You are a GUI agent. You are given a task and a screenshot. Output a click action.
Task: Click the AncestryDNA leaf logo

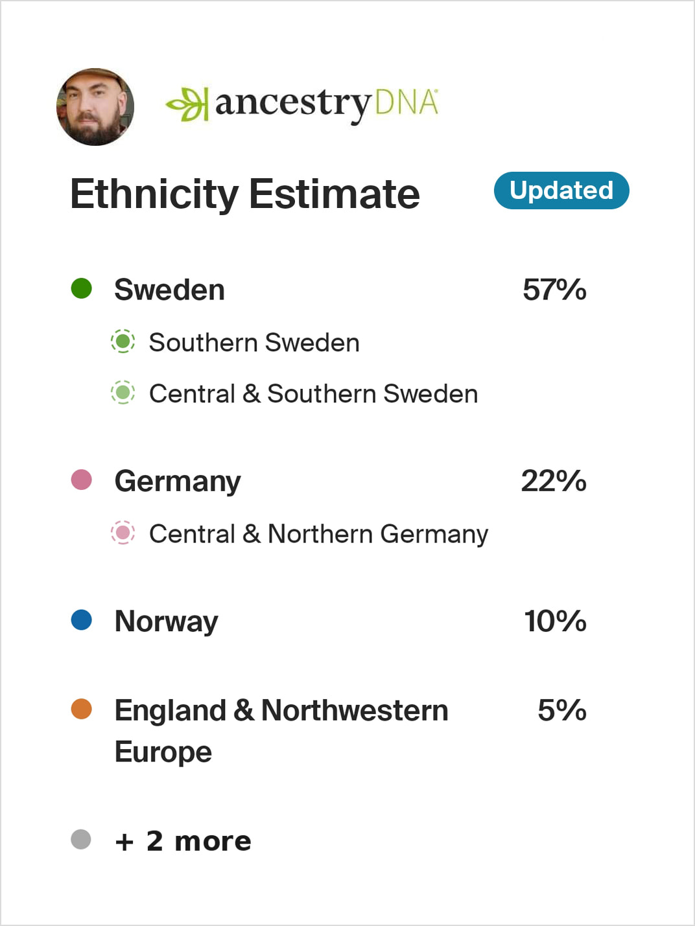tap(188, 104)
